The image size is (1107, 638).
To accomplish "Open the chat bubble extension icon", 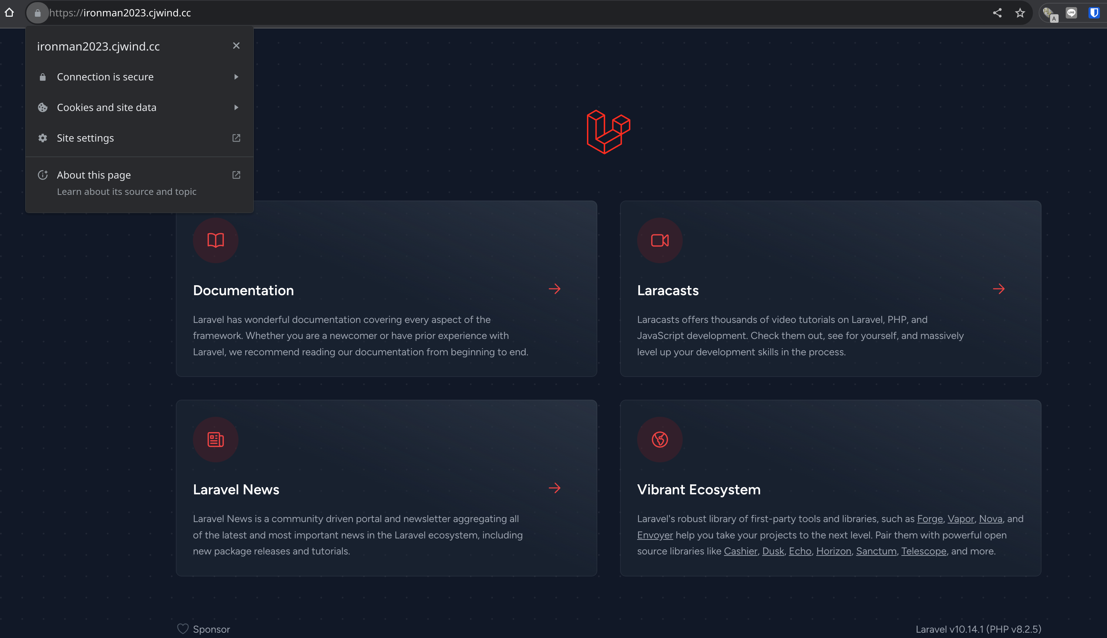I will (1071, 13).
